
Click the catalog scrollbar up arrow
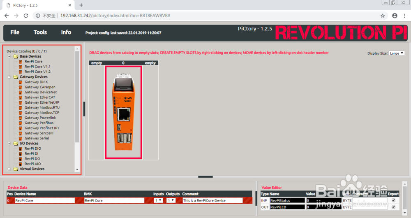pos(77,49)
